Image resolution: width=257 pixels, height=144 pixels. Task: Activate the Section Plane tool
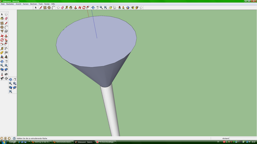point(6,78)
